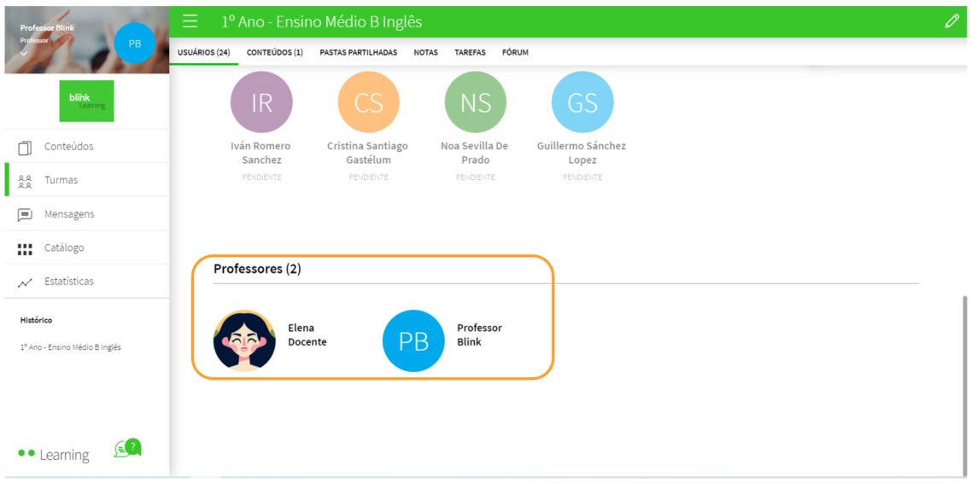Image resolution: width=971 pixels, height=483 pixels.
Task: Open the help chat bubble icon
Action: pos(127,448)
